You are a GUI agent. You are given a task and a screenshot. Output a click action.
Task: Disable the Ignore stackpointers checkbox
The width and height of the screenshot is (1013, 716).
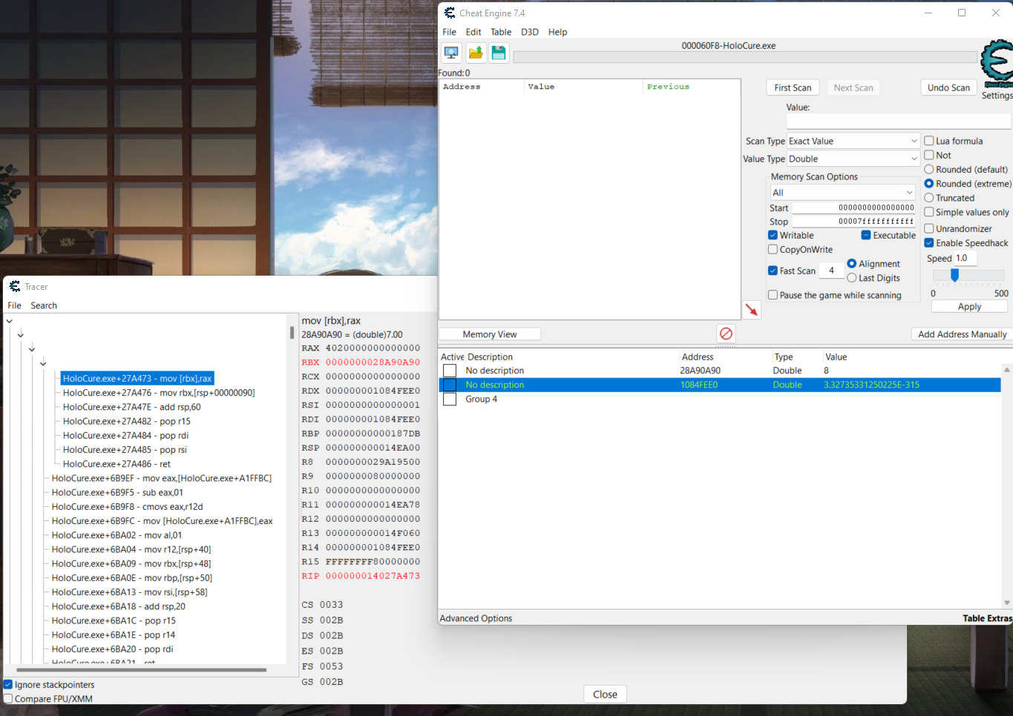8,685
